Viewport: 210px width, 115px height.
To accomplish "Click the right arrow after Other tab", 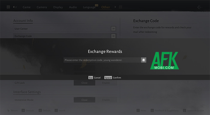I will [115, 7].
